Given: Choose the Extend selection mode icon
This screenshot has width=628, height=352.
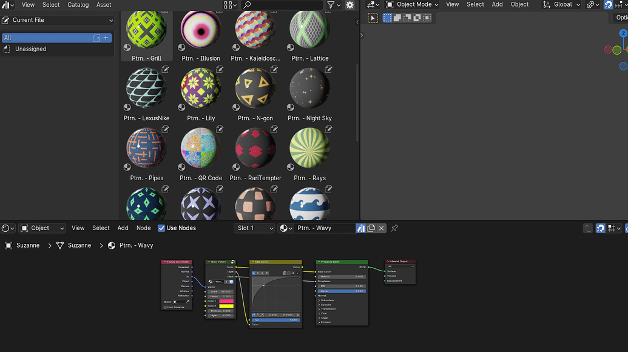Looking at the screenshot, I should 397,18.
